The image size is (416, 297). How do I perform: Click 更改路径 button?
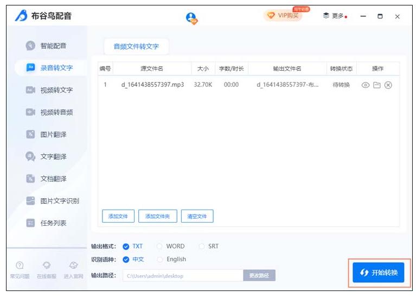[x=259, y=276]
